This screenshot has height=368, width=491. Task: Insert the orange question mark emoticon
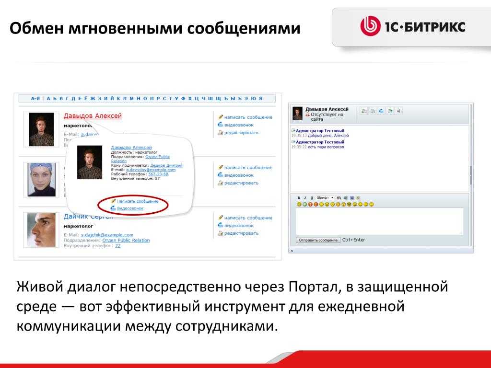pyautogui.click(x=310, y=204)
